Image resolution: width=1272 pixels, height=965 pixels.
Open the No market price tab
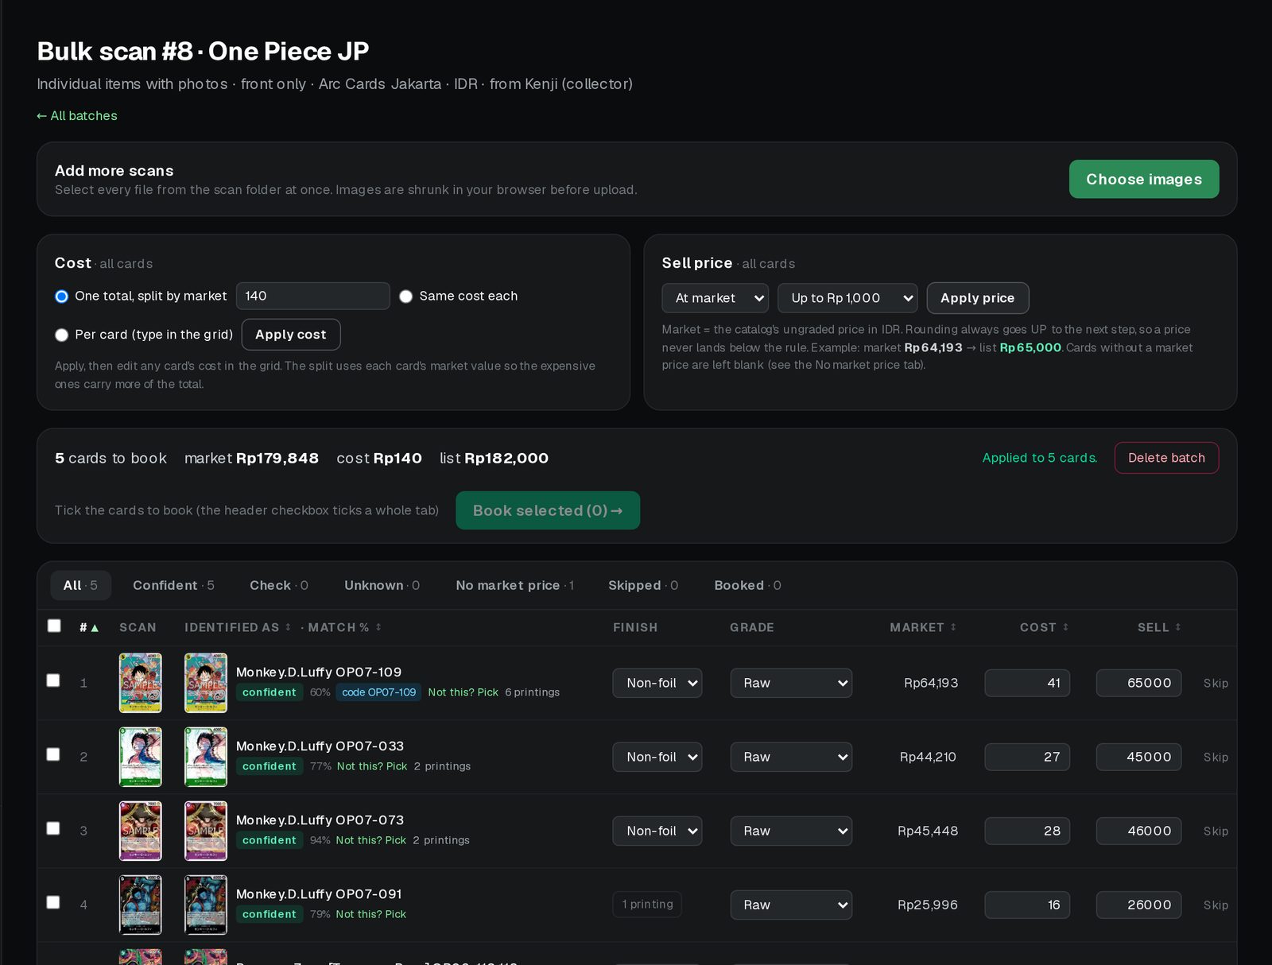(515, 585)
